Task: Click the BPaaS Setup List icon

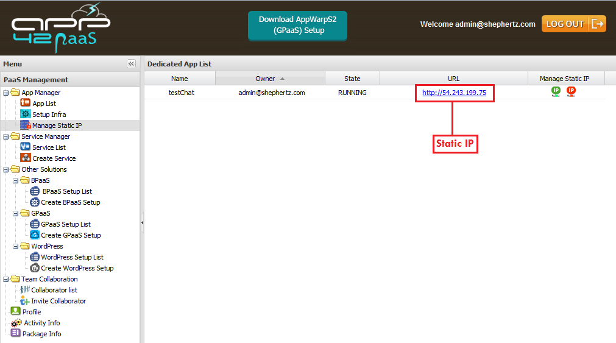Action: [x=35, y=191]
